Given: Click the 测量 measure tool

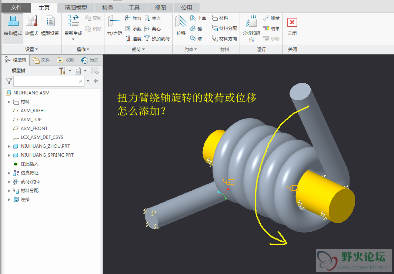Looking at the screenshot, I should tap(271, 18).
